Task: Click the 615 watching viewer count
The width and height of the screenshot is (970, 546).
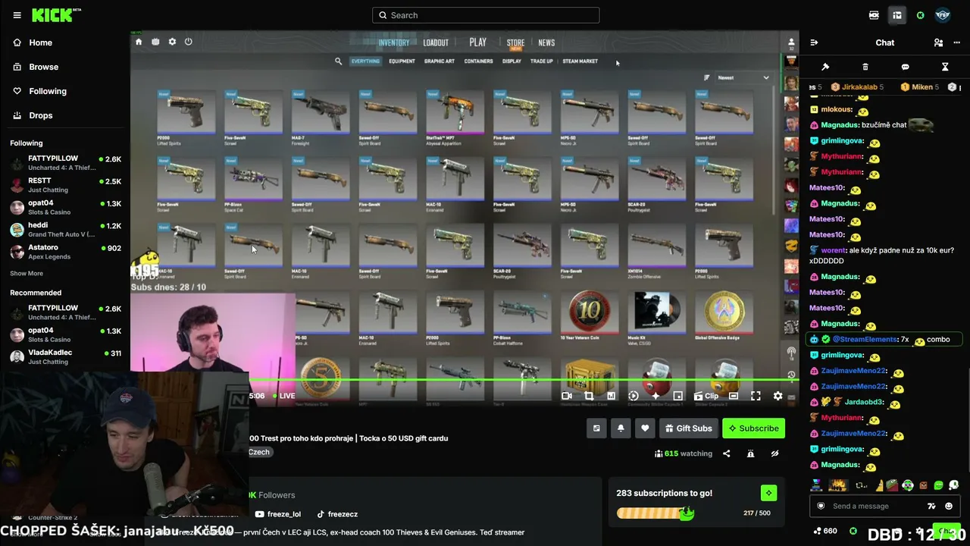Action: (x=684, y=453)
